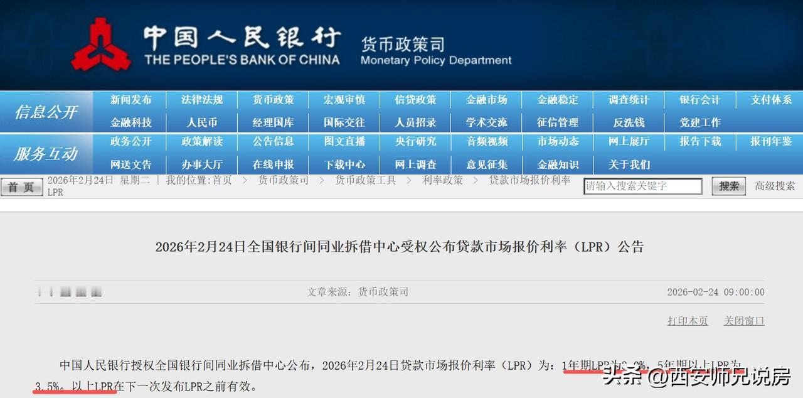Select 金融科技 fintech menu item
803x398 pixels.
pyautogui.click(x=129, y=122)
